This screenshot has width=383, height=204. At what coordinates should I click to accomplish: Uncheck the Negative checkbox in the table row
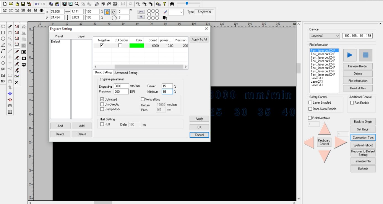102,45
